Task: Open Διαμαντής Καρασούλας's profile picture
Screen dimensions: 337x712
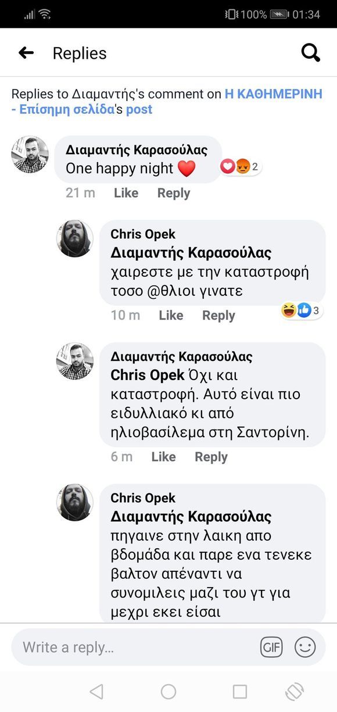Action: 29,155
